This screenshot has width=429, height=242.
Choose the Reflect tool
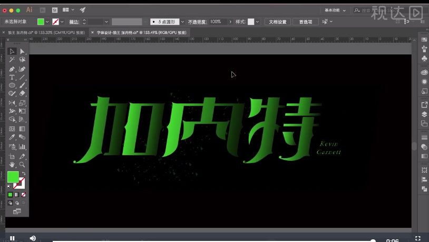click(x=12, y=103)
